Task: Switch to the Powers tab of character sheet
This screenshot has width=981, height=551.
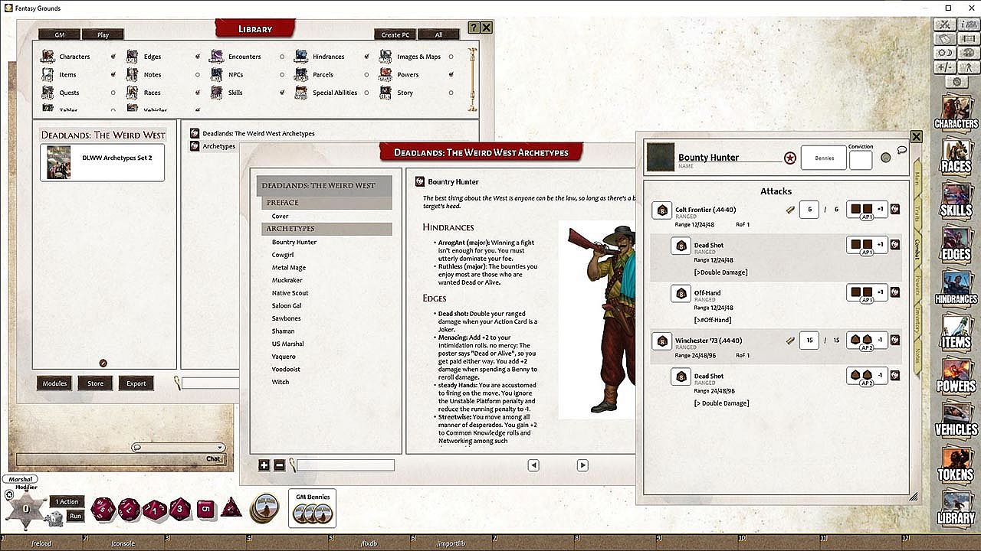Action: tap(917, 283)
